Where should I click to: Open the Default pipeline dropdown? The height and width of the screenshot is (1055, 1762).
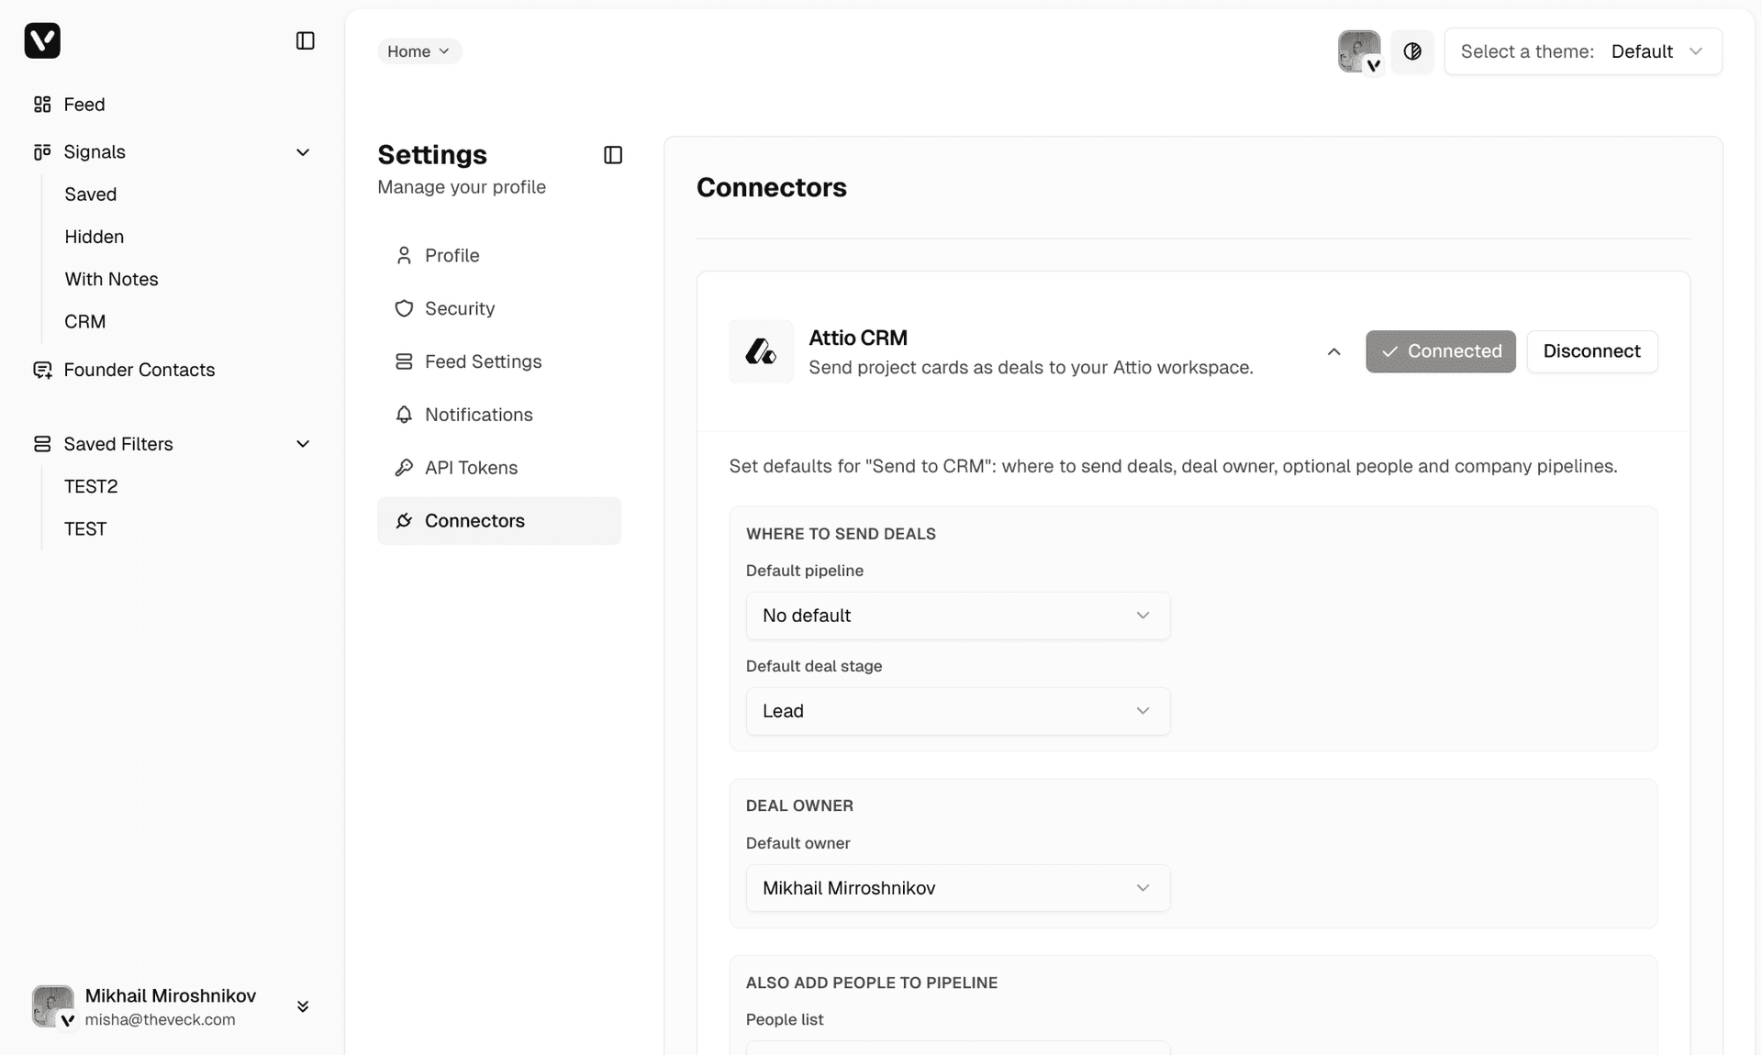[957, 616]
